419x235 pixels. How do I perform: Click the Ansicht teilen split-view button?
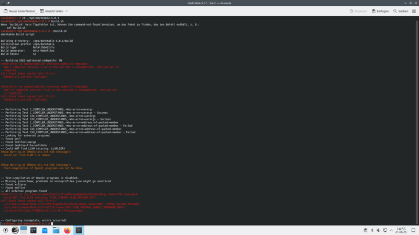[x=51, y=11]
